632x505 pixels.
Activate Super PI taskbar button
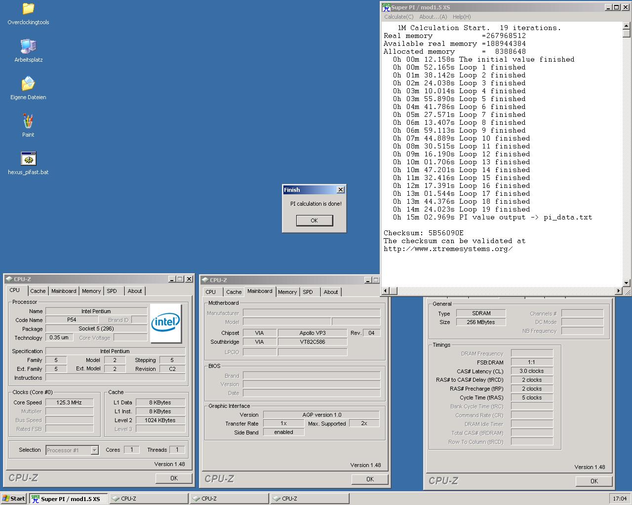point(68,499)
